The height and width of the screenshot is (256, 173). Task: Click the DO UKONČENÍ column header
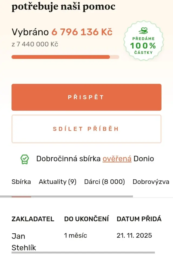[x=86, y=219]
